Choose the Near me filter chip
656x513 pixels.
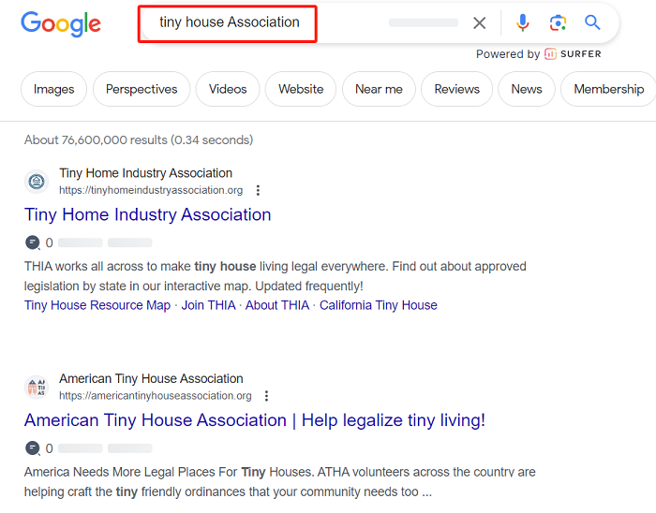tap(379, 89)
